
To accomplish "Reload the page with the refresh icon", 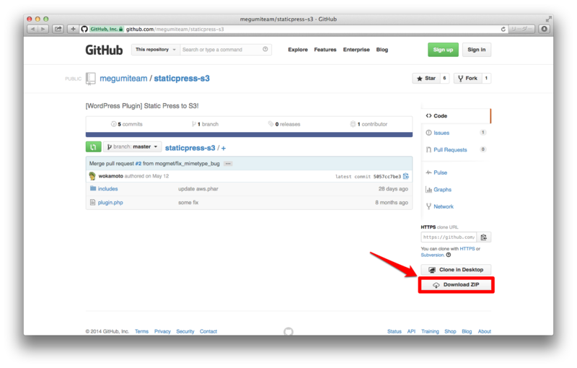I will [x=503, y=29].
